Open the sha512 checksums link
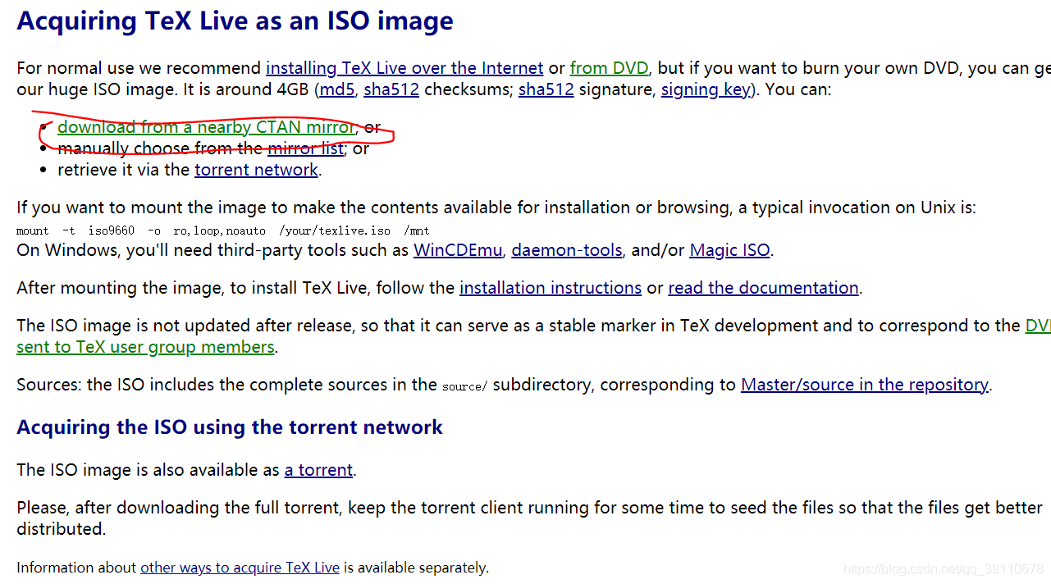This screenshot has width=1051, height=584. click(391, 89)
